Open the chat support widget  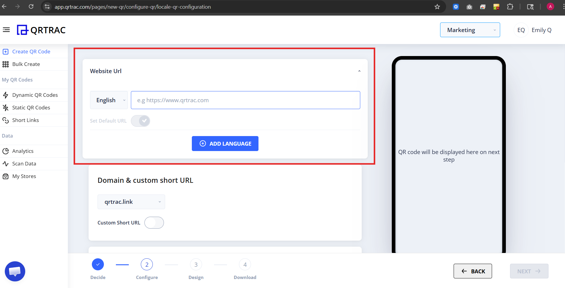coord(15,271)
